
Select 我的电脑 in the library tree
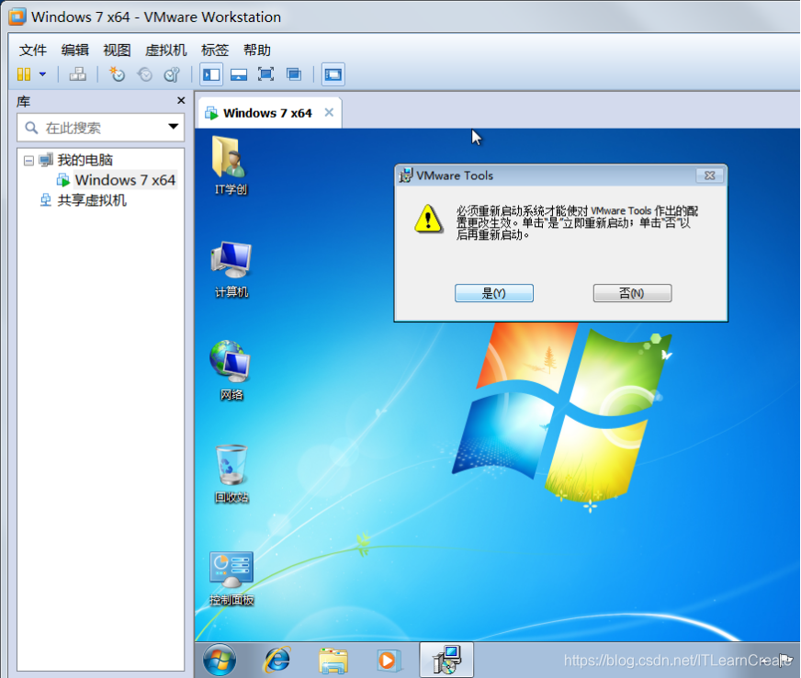coord(85,160)
